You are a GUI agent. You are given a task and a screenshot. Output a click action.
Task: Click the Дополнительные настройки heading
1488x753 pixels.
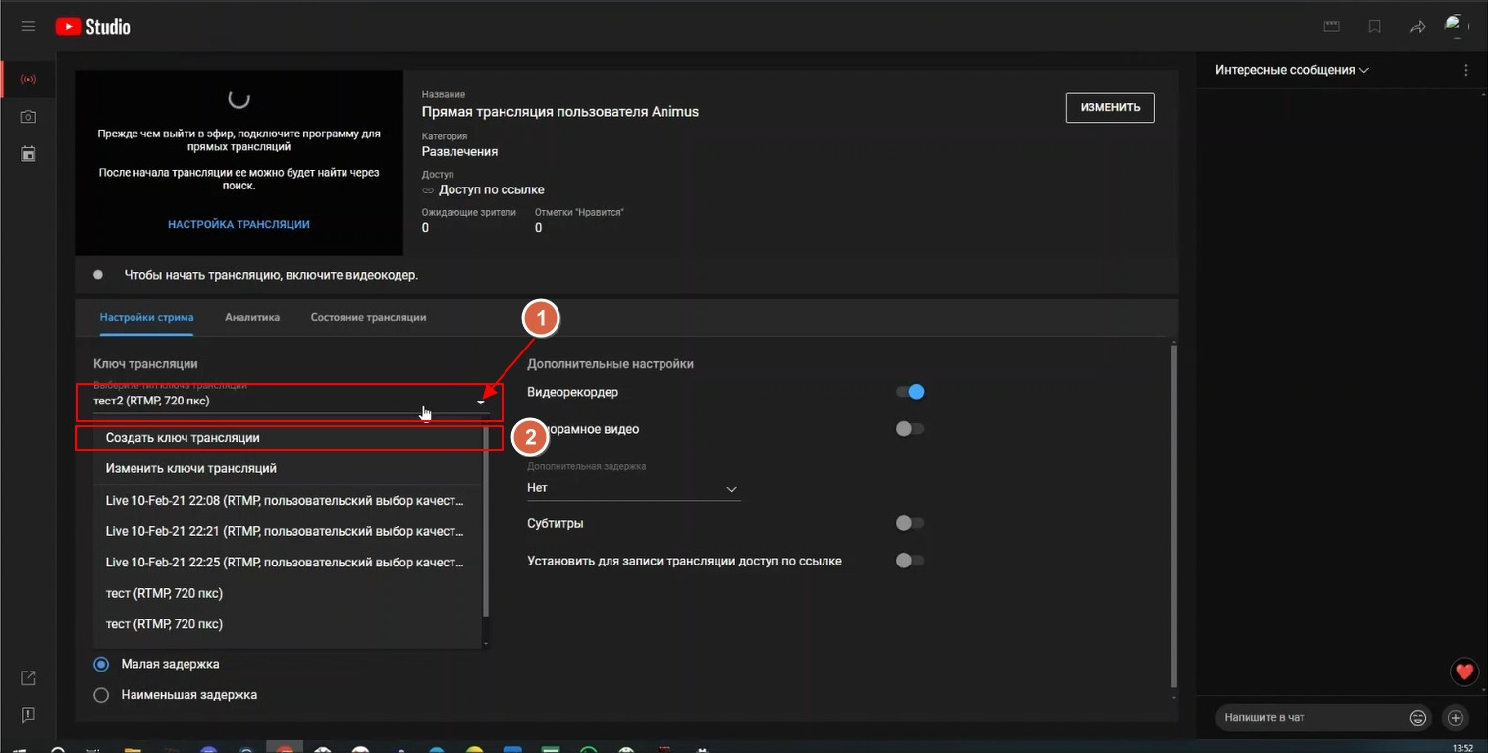click(611, 364)
